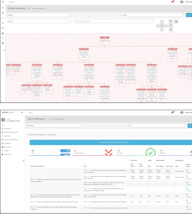Screen dimensions: 192x214
Task: Select Rencana Operasional icon in collapsed sidebar
Action: coord(3,13)
